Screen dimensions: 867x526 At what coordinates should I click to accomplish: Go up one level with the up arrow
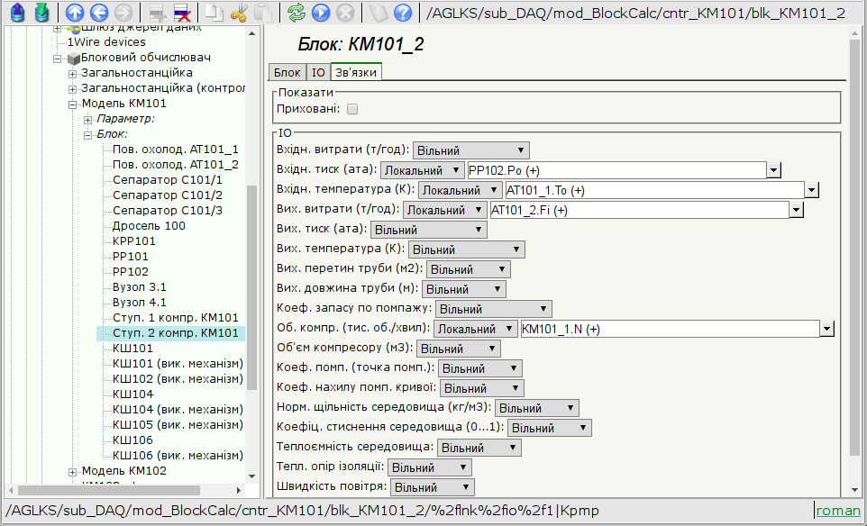click(75, 13)
